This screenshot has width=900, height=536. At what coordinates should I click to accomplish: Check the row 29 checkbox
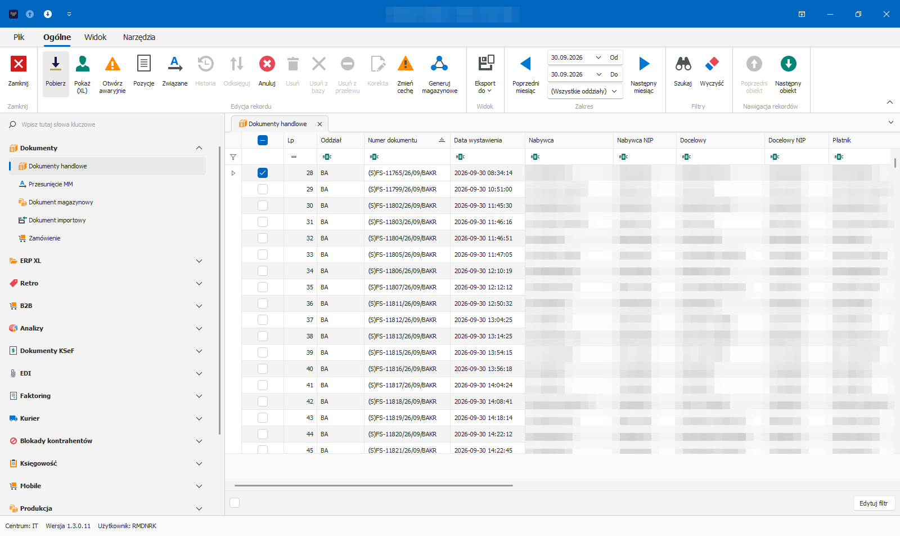[263, 189]
